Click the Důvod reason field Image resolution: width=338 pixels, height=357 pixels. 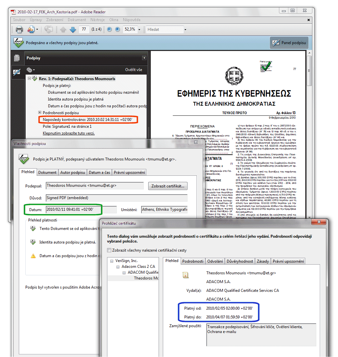[x=117, y=198]
